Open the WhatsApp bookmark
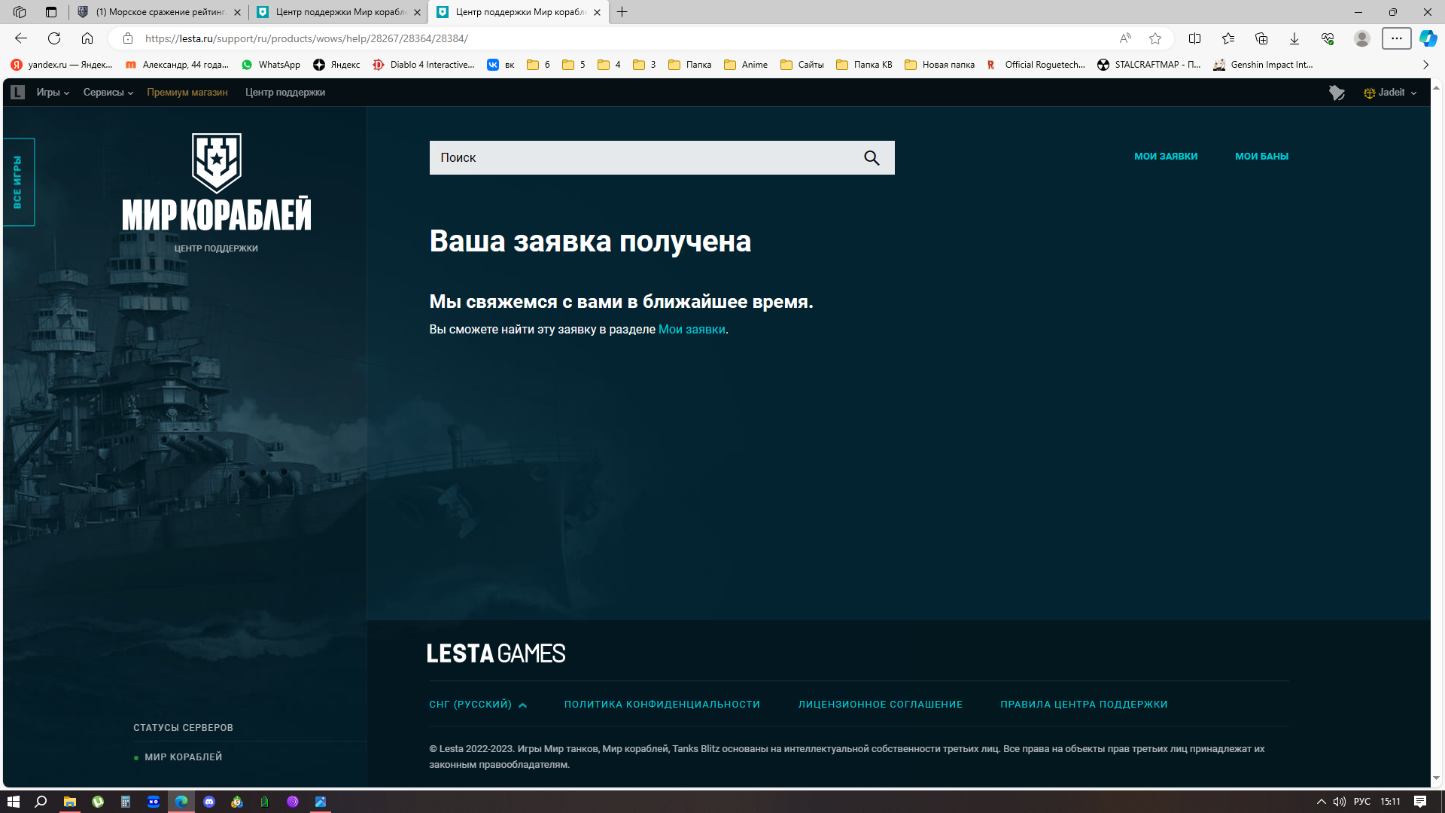This screenshot has height=813, width=1445. click(271, 65)
